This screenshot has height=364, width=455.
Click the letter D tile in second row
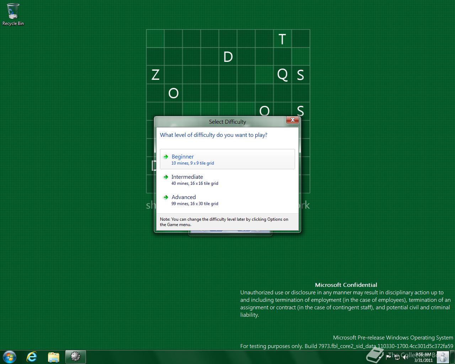228,57
